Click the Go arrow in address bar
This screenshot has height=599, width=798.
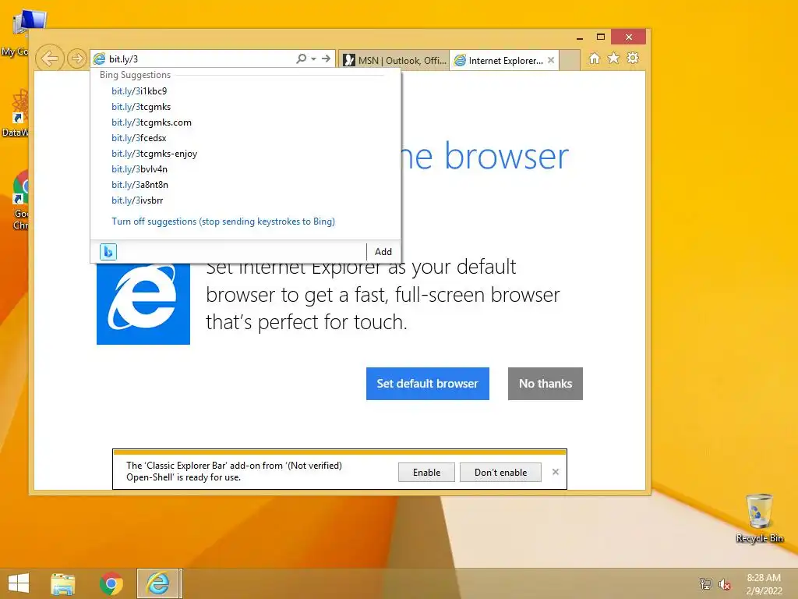326,59
